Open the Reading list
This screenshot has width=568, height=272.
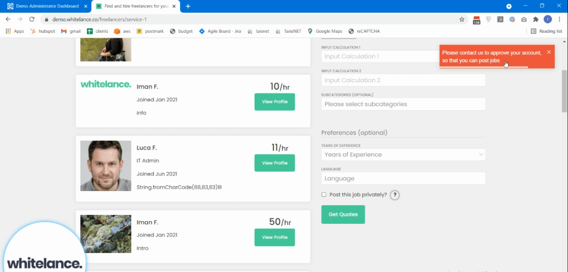[x=546, y=31]
